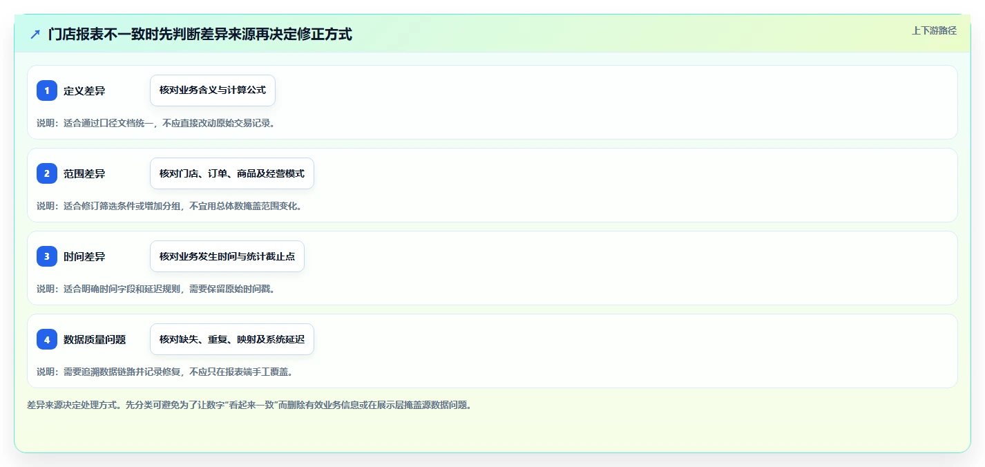
Task: Click the 范围差异 label
Action: [x=84, y=173]
